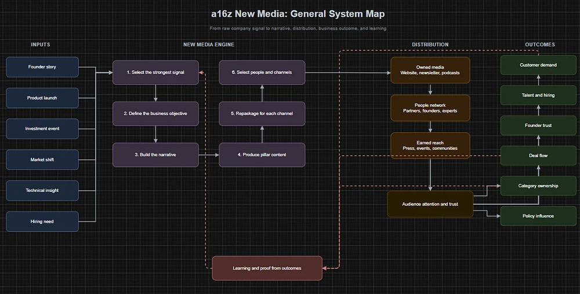The height and width of the screenshot is (294, 580).
Task: Click the NEW MEDIA ENGINE heading
Action: (x=209, y=45)
